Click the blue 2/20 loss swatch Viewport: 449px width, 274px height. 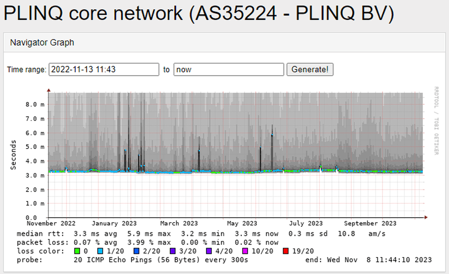point(136,251)
